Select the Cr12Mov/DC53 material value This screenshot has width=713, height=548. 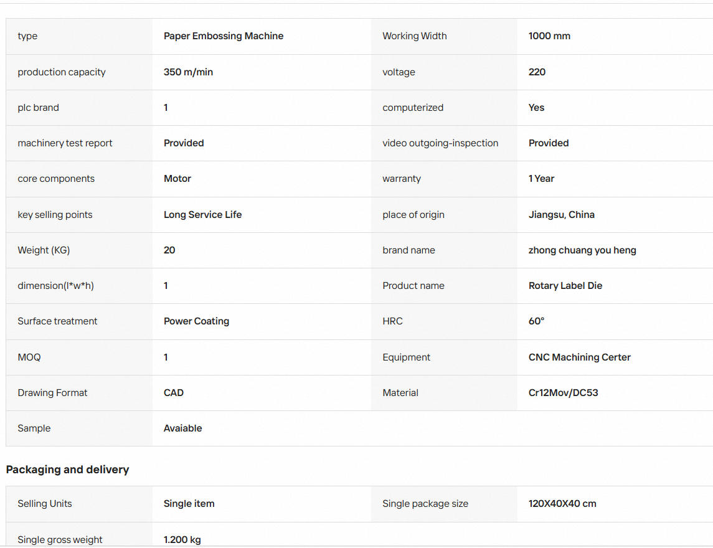point(563,392)
